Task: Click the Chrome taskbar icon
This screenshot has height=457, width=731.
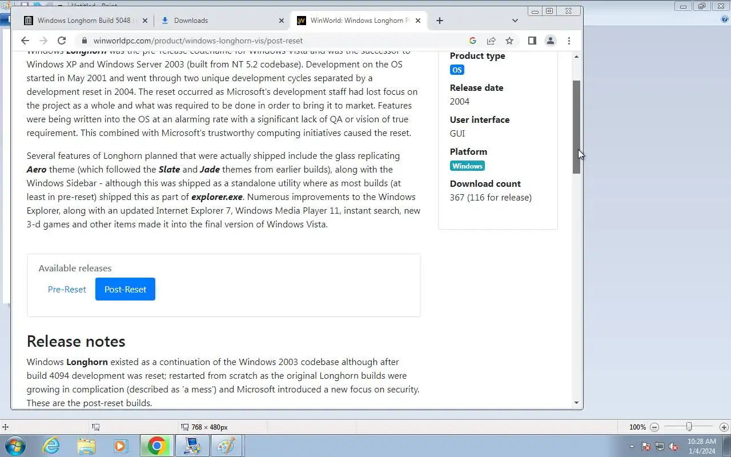Action: coord(156,446)
